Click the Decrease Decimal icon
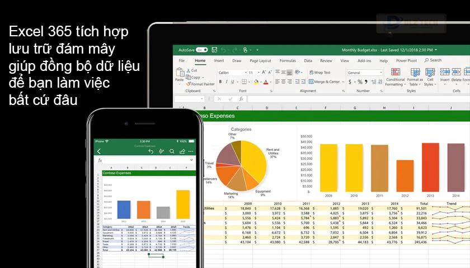Viewport: 470px width, 268px height. pyautogui.click(x=380, y=82)
